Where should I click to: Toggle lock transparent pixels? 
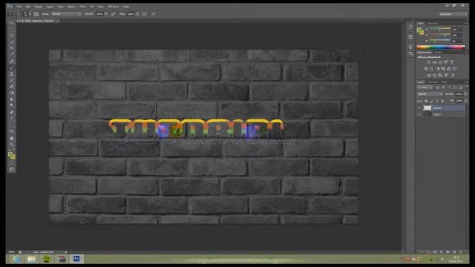(x=426, y=101)
